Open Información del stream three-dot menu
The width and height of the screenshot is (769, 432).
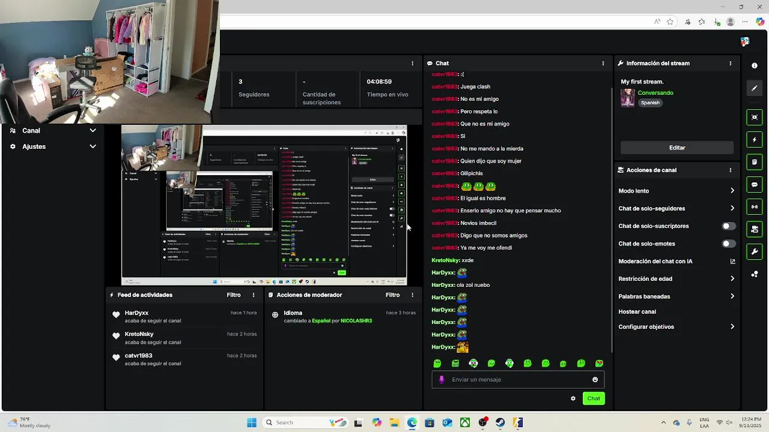(731, 63)
